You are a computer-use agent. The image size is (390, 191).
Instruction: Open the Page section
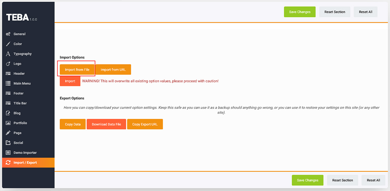click(x=28, y=133)
